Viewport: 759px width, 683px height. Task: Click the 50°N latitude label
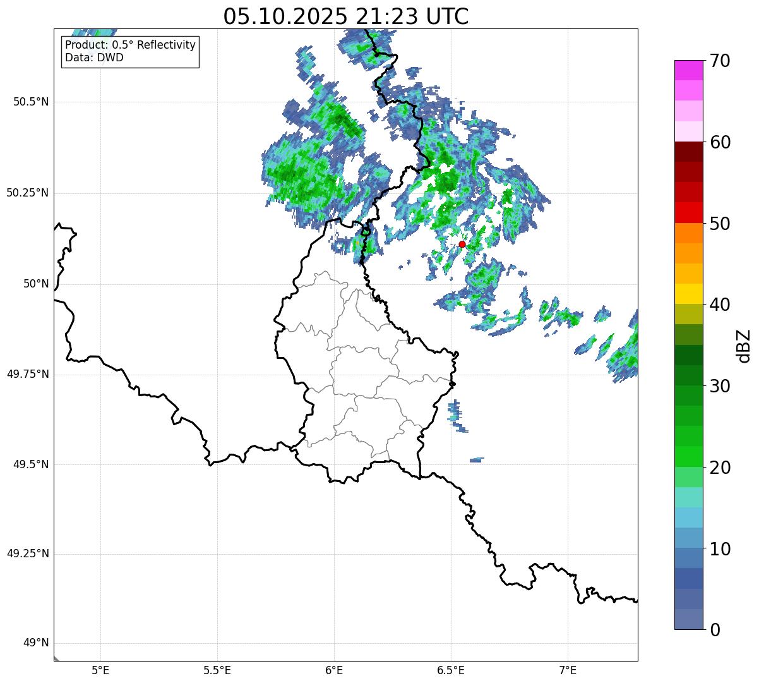point(36,284)
